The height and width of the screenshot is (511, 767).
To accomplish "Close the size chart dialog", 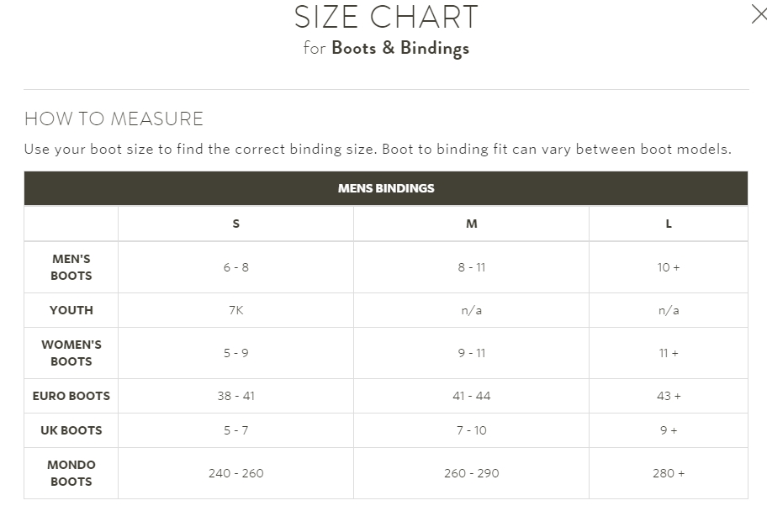I will (x=759, y=13).
